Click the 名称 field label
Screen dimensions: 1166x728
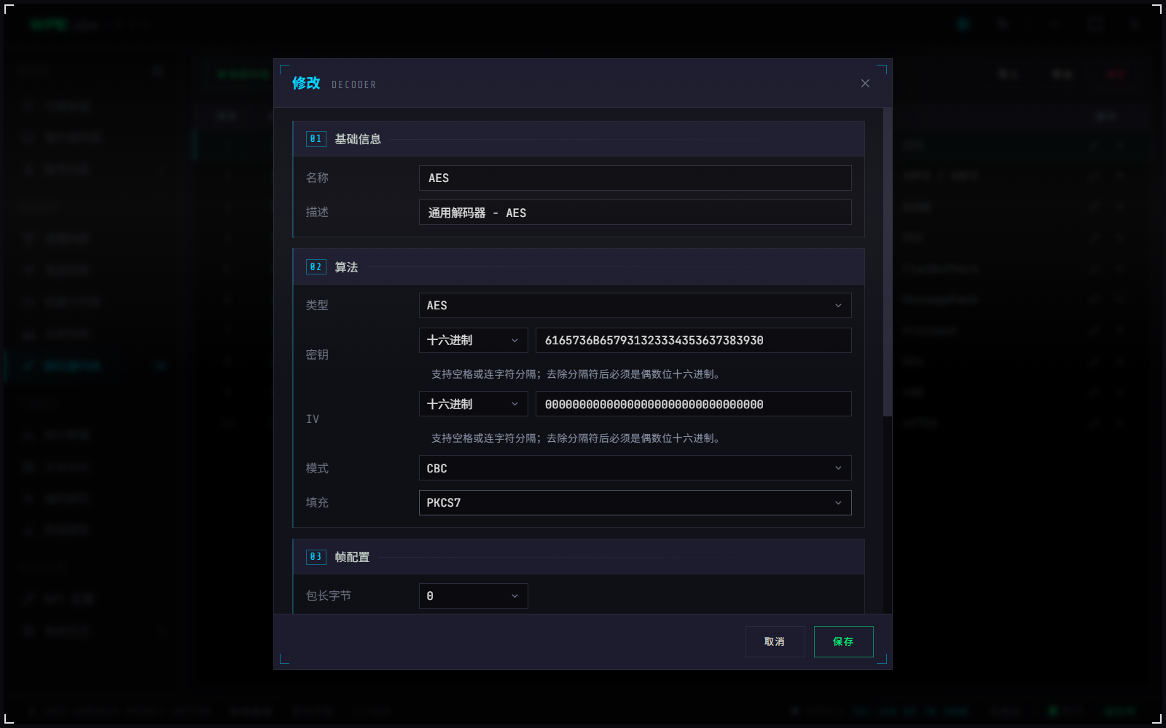[317, 178]
